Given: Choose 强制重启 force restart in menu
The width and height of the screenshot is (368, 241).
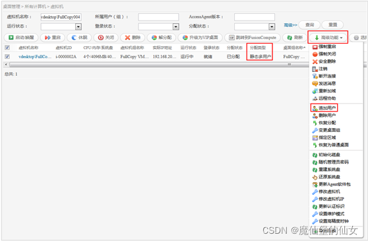Looking at the screenshot, I should click(x=324, y=47).
